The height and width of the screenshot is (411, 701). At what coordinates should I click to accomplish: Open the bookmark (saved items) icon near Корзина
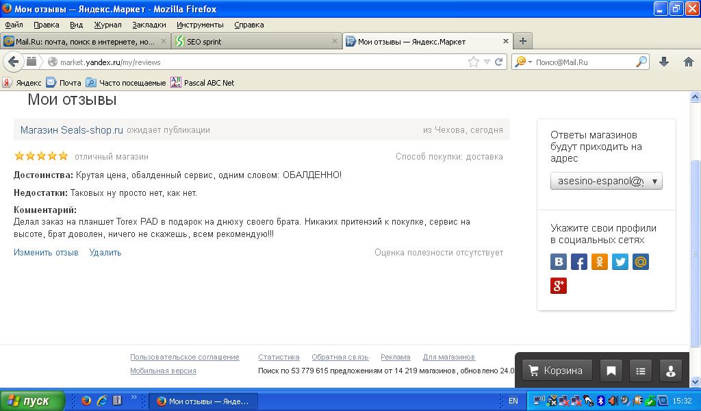pos(611,371)
